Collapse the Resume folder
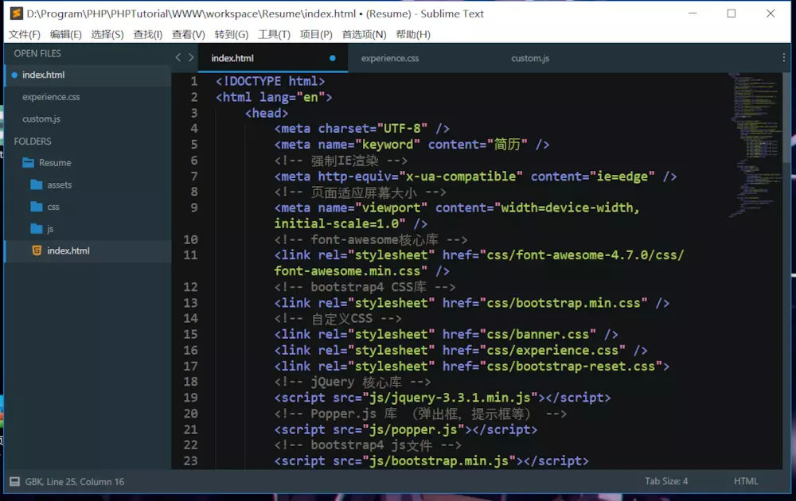This screenshot has width=796, height=501. [x=55, y=163]
